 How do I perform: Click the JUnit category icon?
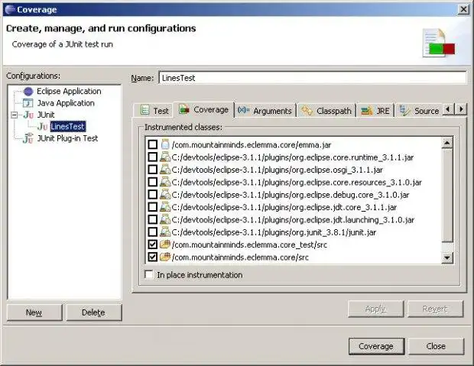pyautogui.click(x=28, y=115)
